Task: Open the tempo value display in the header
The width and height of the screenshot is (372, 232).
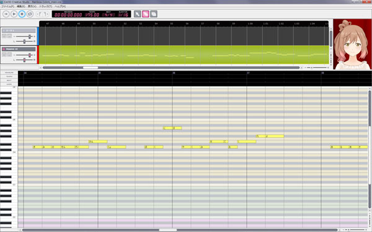Action: [92, 14]
